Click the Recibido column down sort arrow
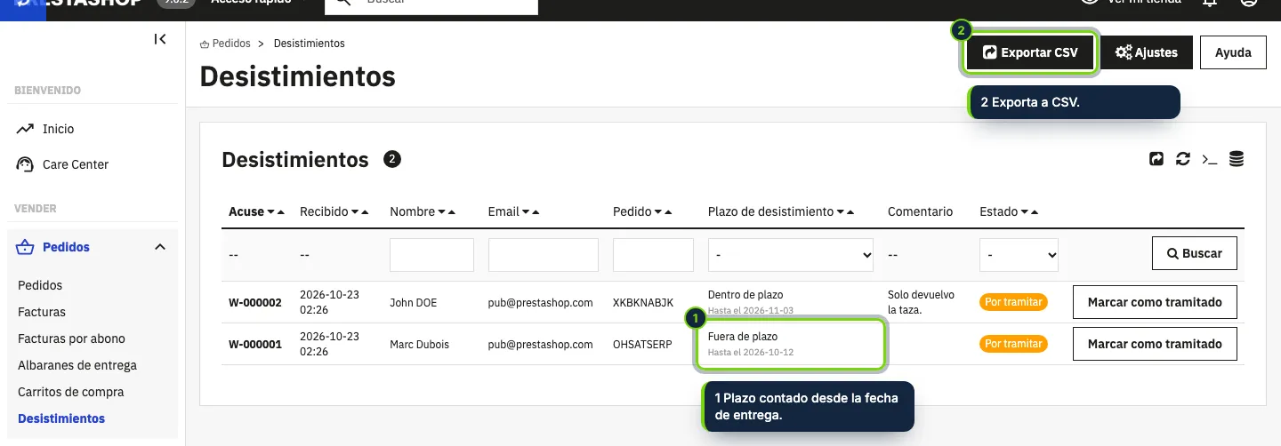 tap(355, 212)
